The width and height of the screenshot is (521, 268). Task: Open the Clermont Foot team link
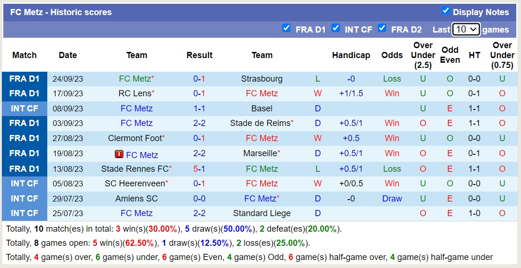click(x=135, y=138)
